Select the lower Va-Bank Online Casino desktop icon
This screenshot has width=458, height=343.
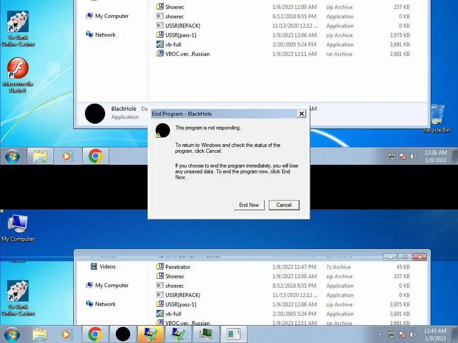[x=18, y=298]
